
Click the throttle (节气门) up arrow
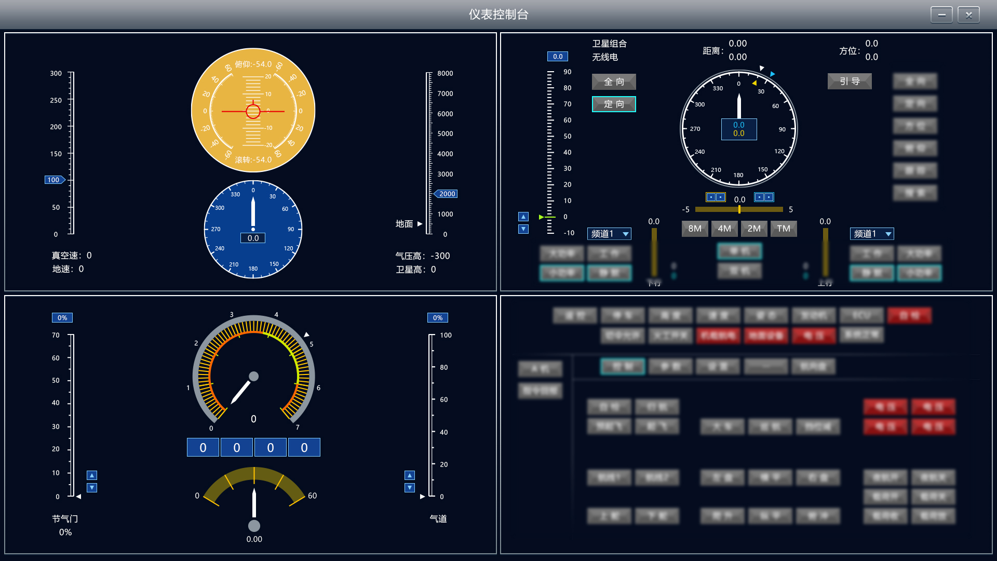click(x=92, y=475)
